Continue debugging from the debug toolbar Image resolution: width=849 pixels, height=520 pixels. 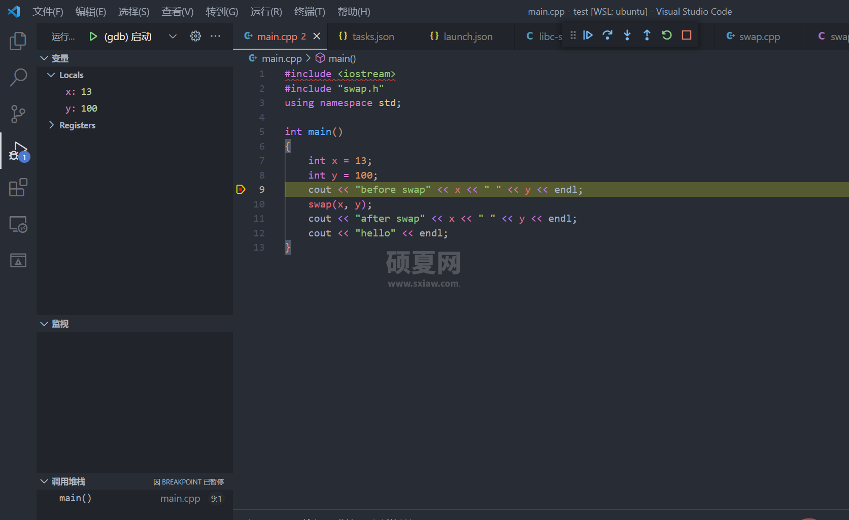(x=588, y=35)
